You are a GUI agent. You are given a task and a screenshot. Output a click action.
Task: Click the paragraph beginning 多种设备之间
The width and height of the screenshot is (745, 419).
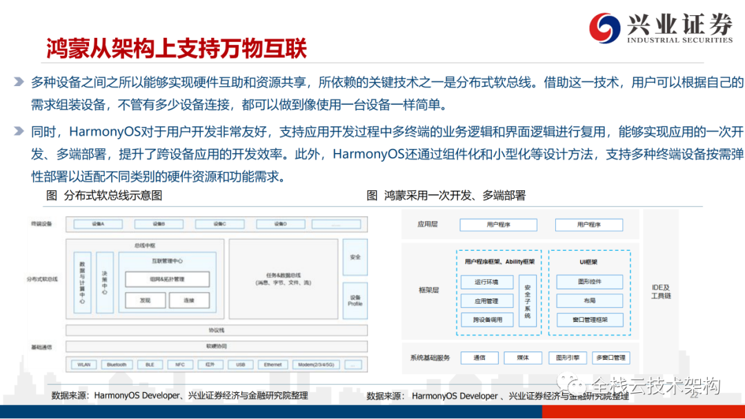click(x=387, y=94)
